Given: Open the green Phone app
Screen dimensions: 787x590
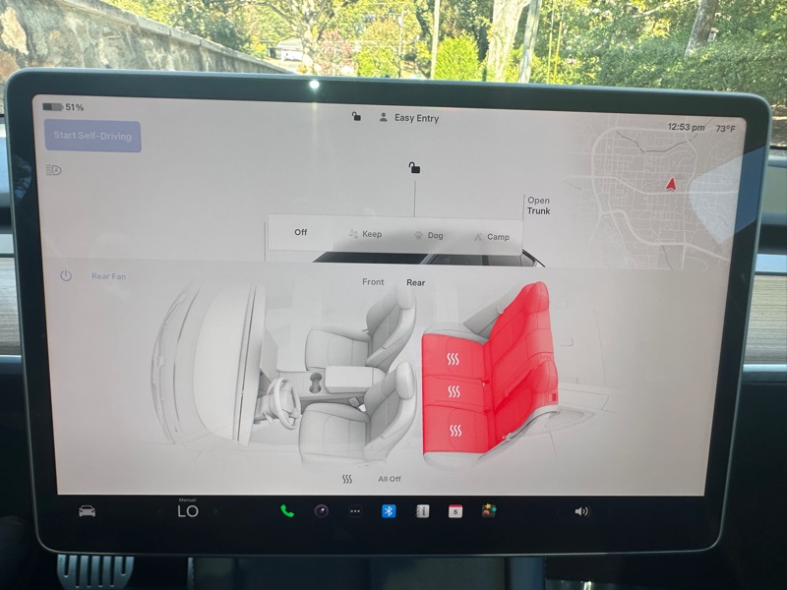Looking at the screenshot, I should (x=287, y=511).
